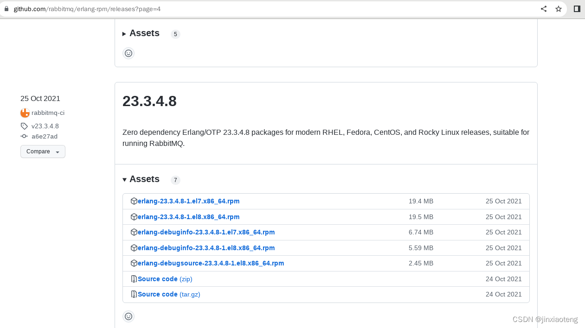
Task: Click the 5.59 MB file size
Action: [421, 248]
